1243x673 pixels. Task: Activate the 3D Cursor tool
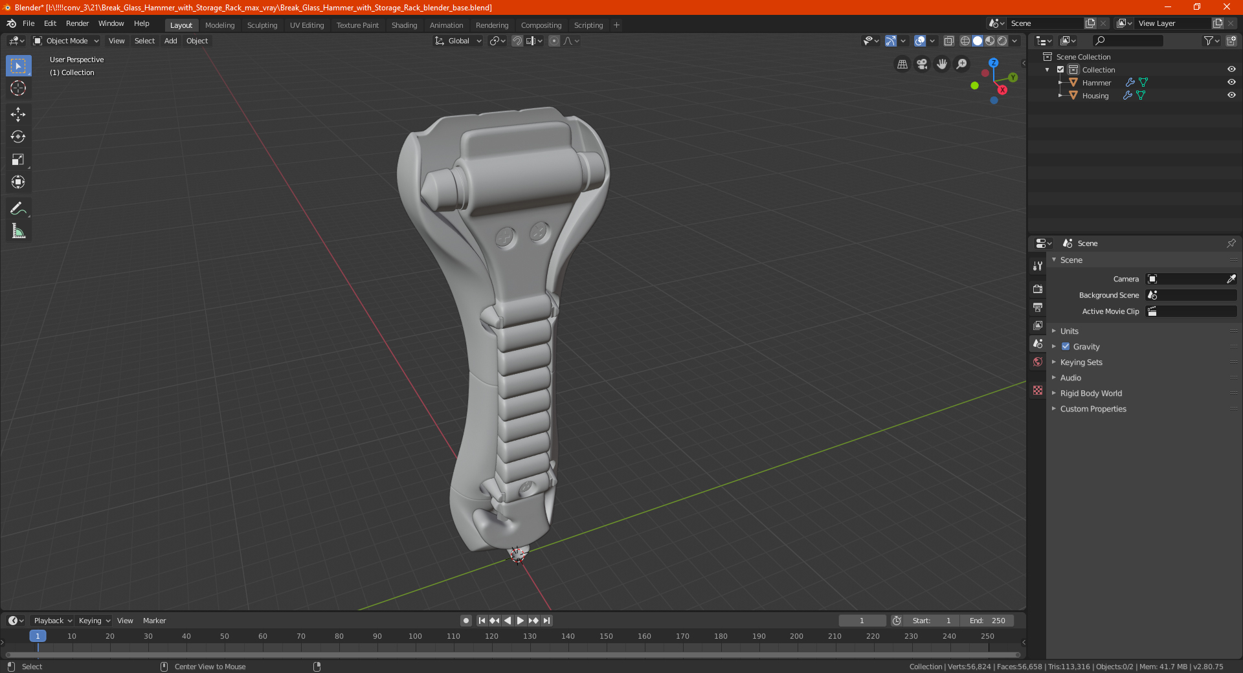(x=18, y=88)
